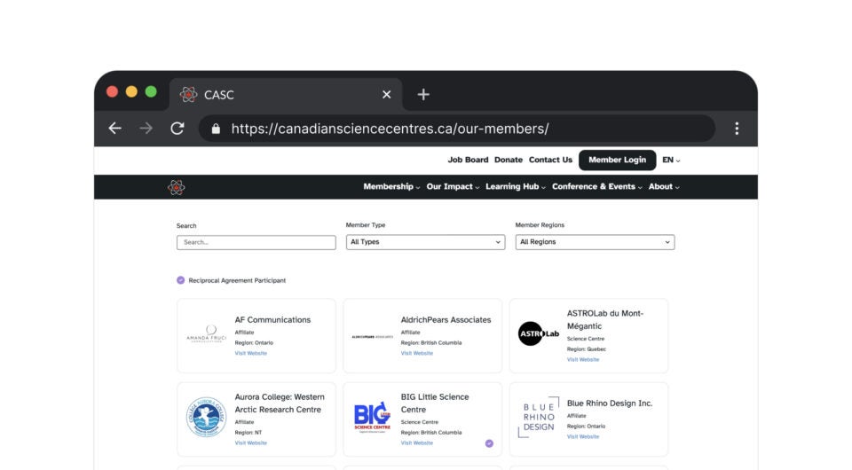
Task: Open the browser three-dot menu
Action: [x=736, y=129]
